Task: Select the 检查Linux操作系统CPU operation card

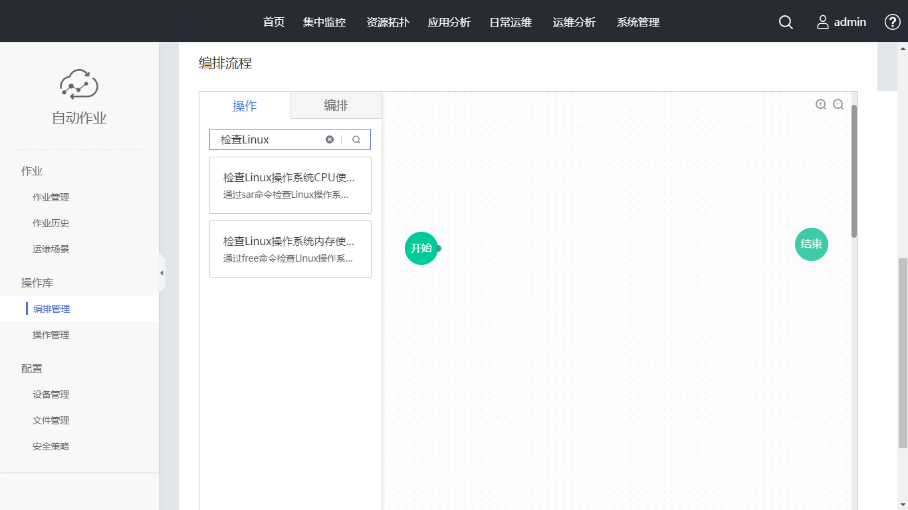Action: click(290, 185)
